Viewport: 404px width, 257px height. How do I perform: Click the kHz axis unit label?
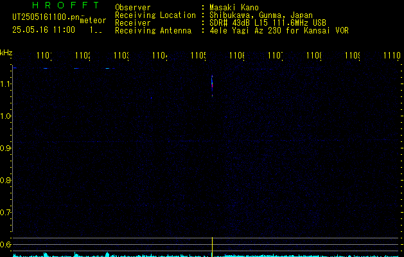[6, 53]
